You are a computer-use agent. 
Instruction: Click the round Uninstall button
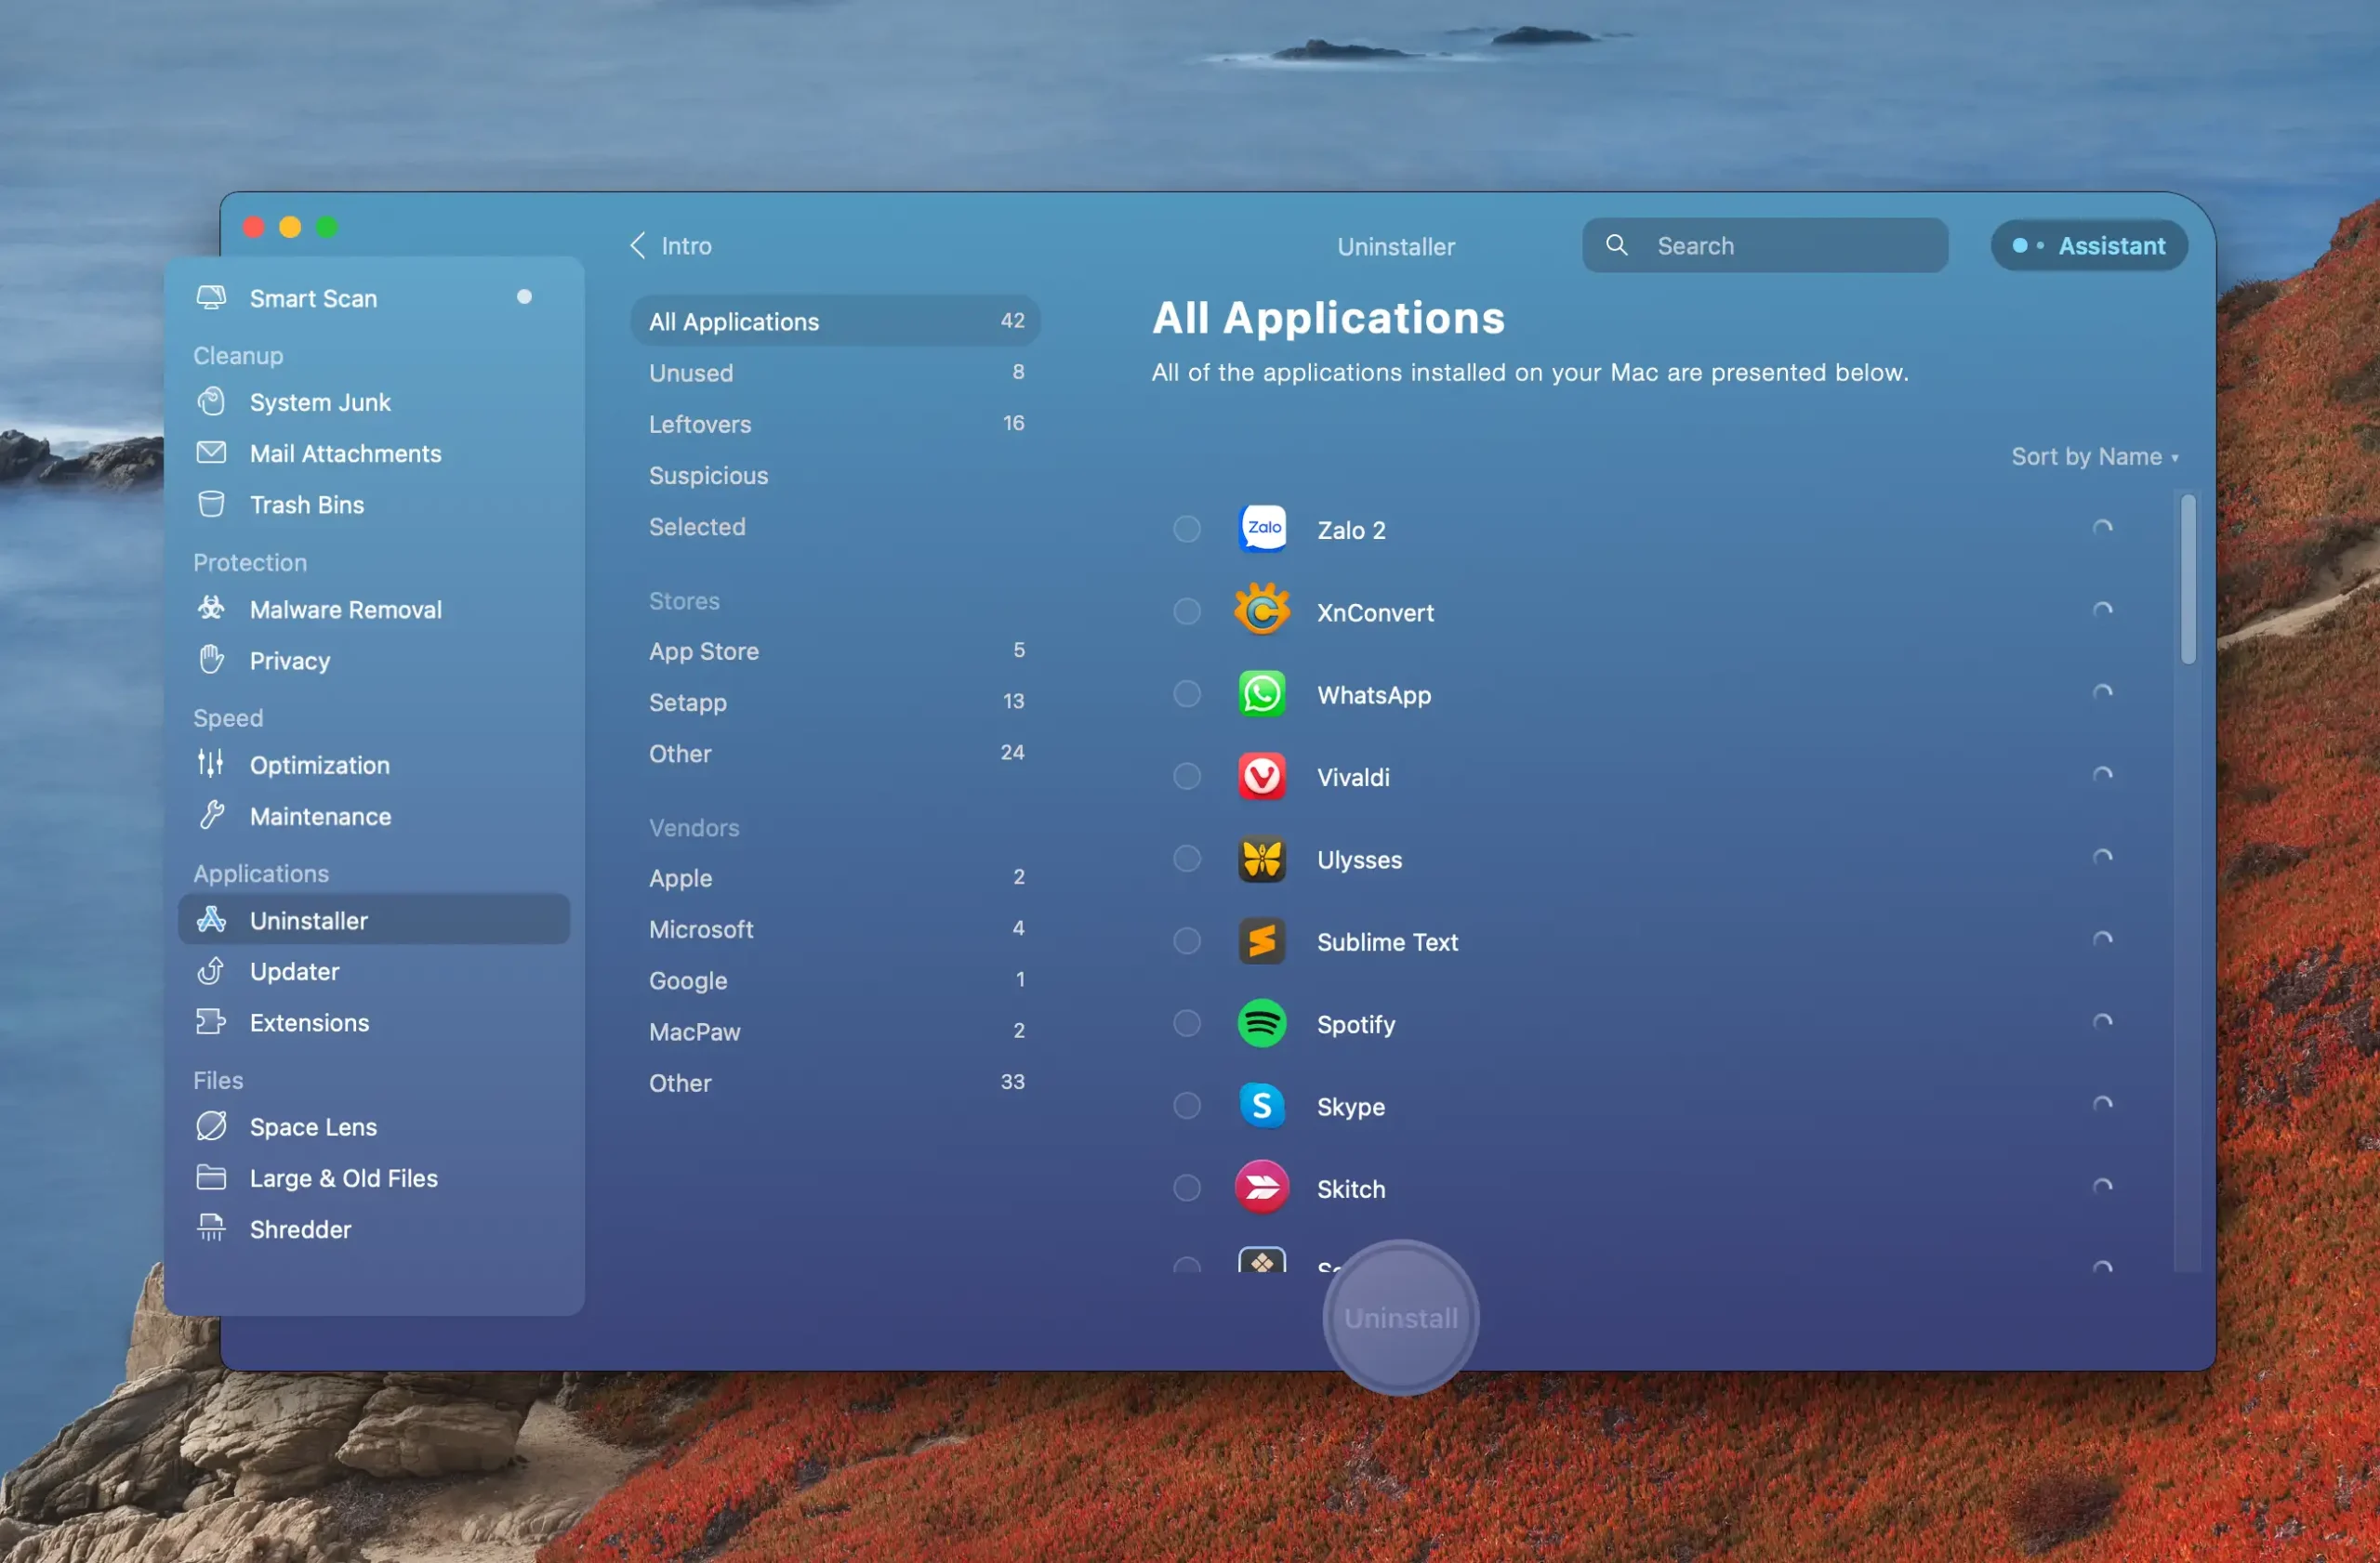point(1400,1317)
